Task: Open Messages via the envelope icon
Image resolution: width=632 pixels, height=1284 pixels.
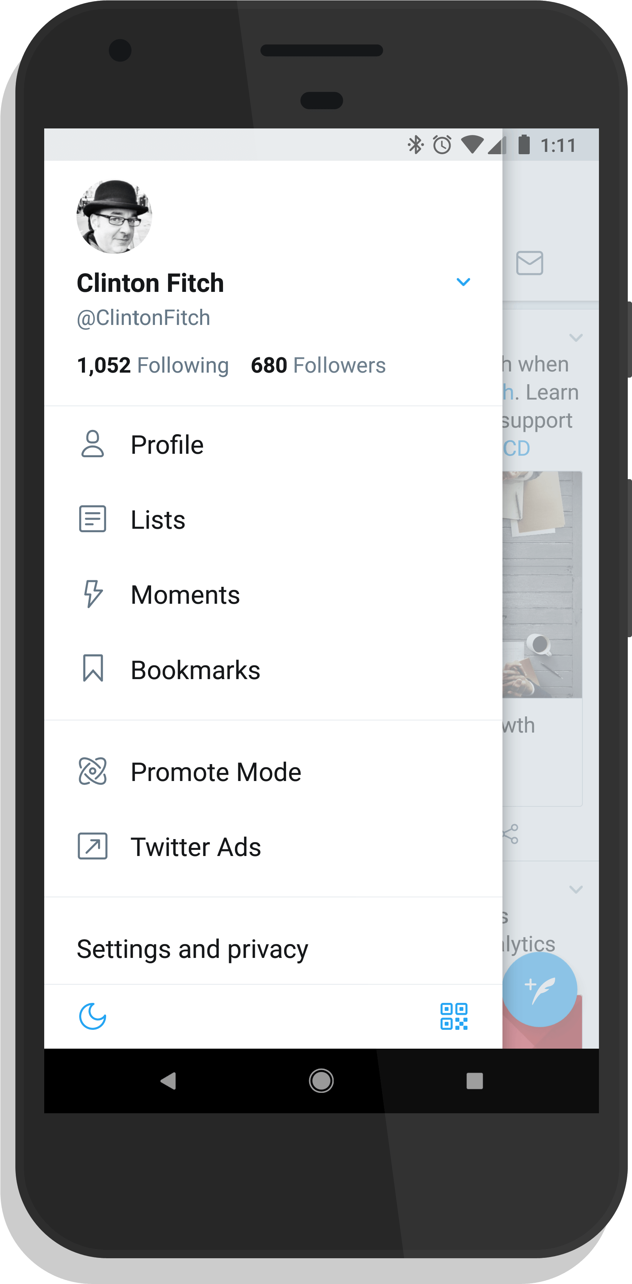Action: tap(529, 263)
